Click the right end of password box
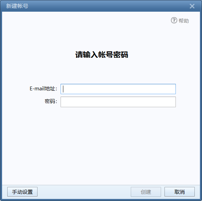Image resolution: width=202 pixels, height=201 pixels. (x=173, y=102)
